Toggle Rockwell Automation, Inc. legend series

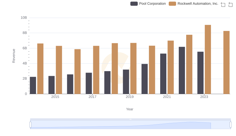194,4
